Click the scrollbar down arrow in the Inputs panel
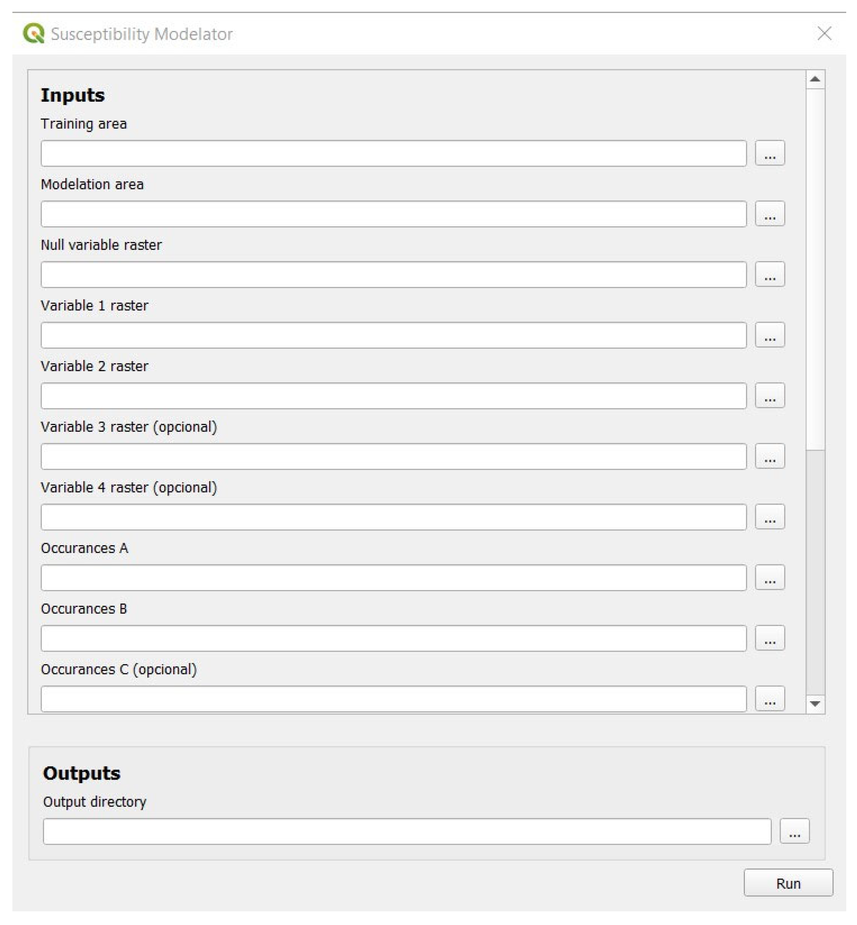This screenshot has width=857, height=925. click(815, 704)
